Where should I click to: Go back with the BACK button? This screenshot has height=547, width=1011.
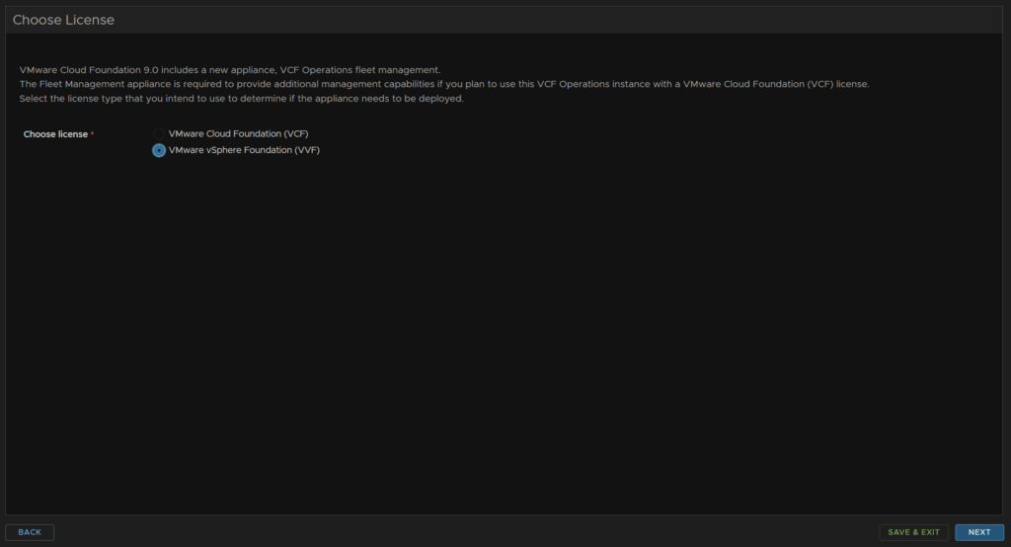click(x=30, y=532)
